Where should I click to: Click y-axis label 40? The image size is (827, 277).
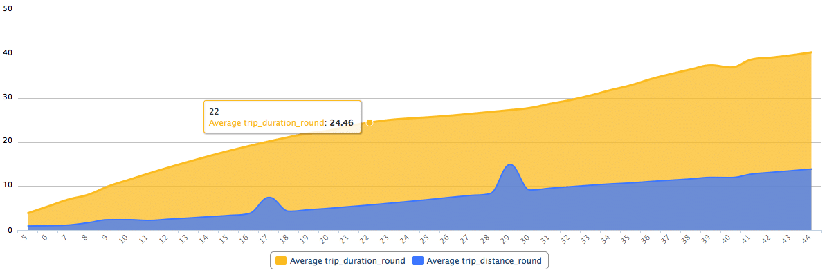8,55
